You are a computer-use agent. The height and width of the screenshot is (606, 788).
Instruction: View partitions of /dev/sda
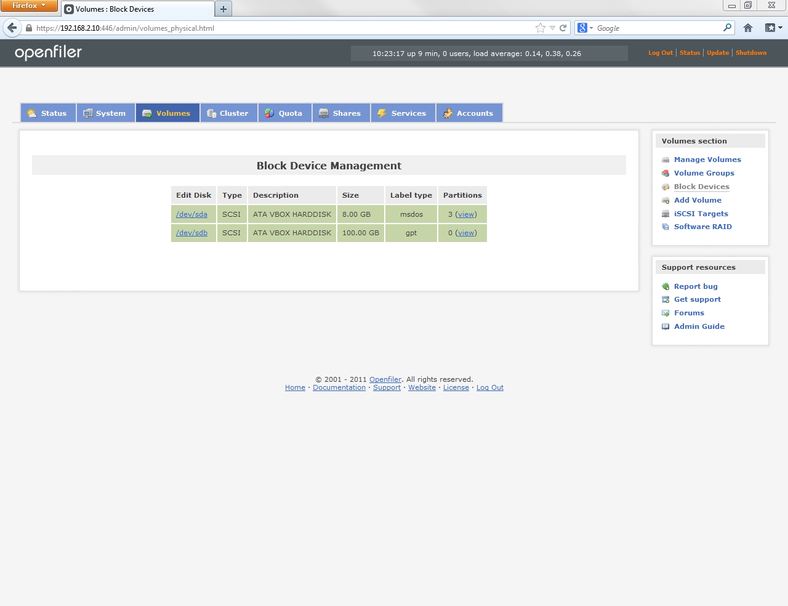(x=466, y=214)
